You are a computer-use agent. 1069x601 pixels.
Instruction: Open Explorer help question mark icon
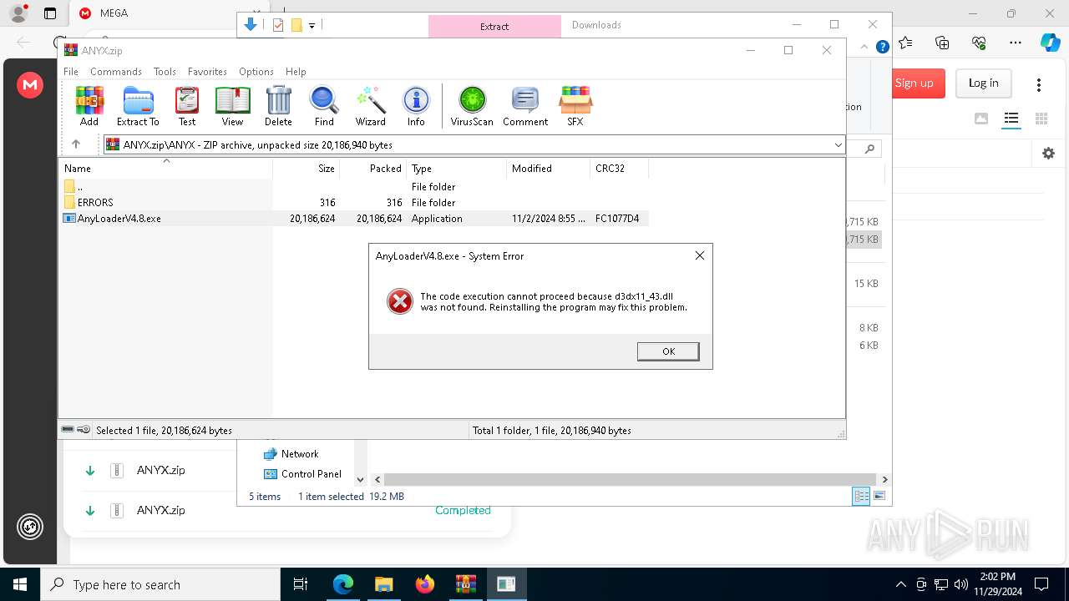[882, 48]
